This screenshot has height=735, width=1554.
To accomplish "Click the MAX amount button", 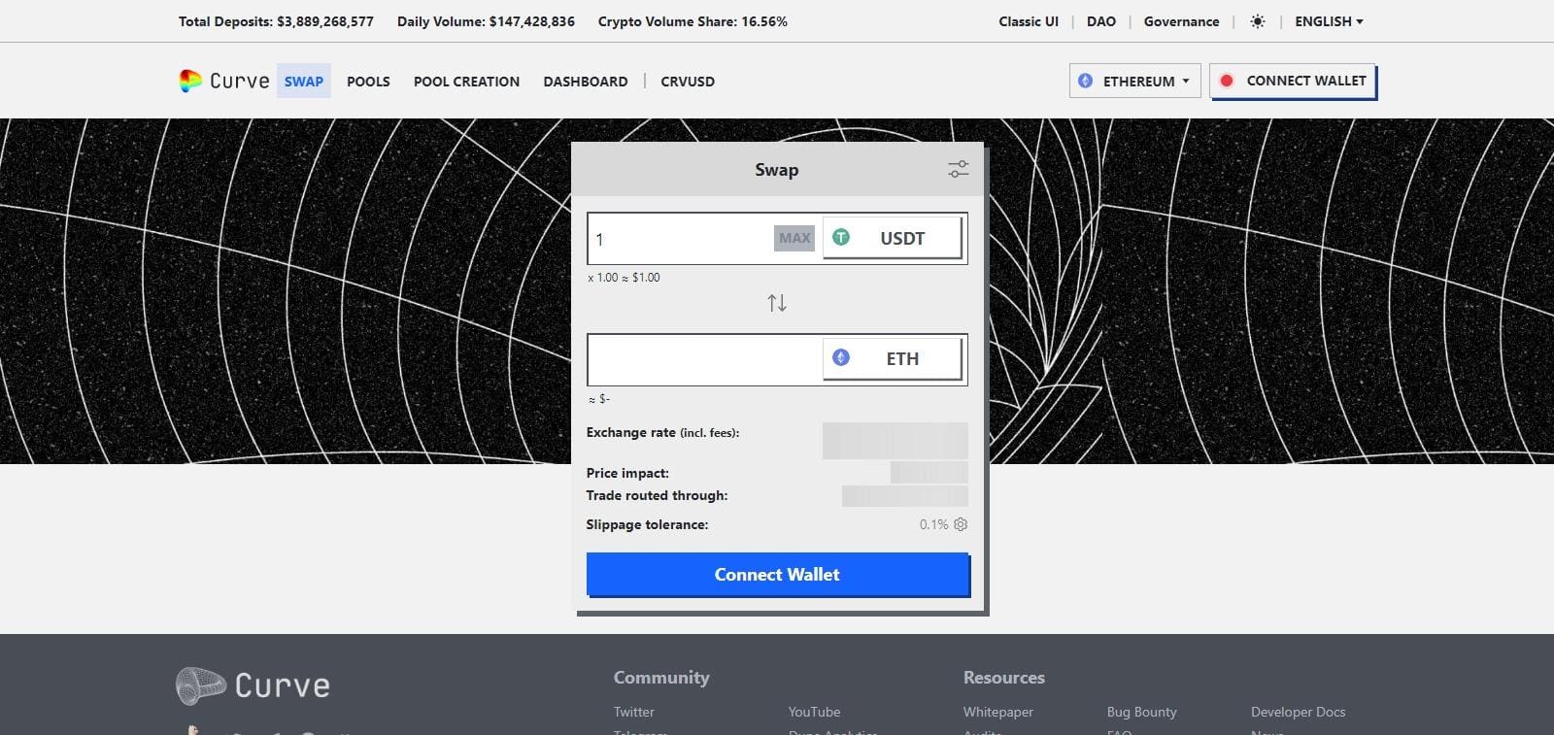I will click(x=794, y=238).
